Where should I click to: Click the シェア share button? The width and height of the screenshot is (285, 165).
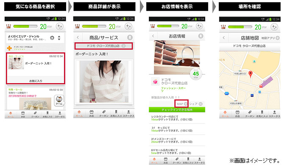coord(196,104)
